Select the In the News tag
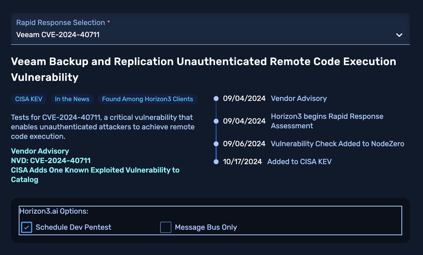This screenshot has height=255, width=423. [72, 99]
